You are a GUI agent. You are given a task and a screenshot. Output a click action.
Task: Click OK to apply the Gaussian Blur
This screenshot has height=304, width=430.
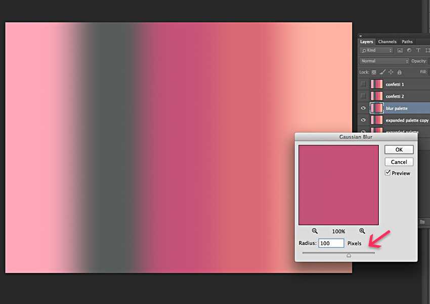click(399, 149)
